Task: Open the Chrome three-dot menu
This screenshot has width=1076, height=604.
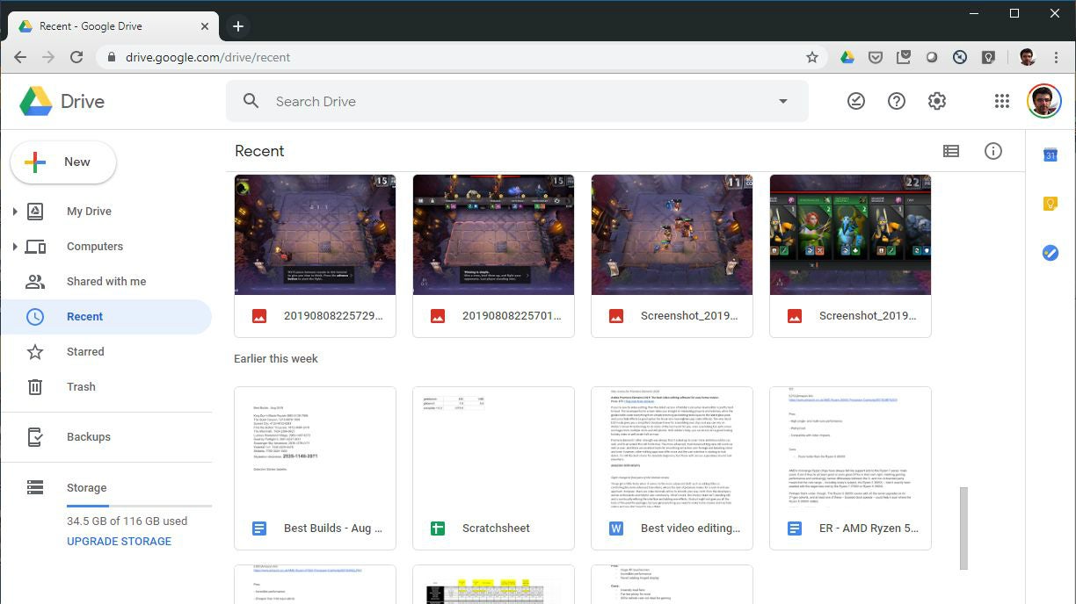Action: point(1057,57)
